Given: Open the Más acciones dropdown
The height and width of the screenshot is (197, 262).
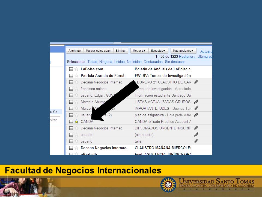Looking at the screenshot, I should (183, 51).
